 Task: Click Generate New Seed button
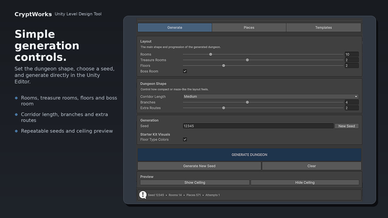pyautogui.click(x=199, y=166)
